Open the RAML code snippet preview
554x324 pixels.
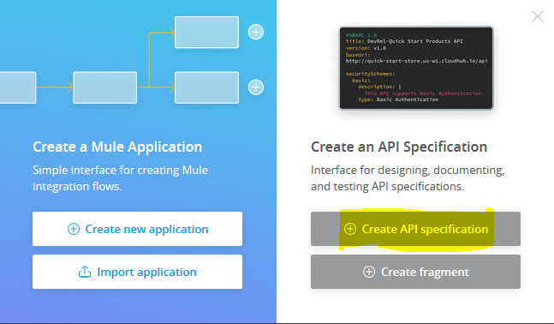pyautogui.click(x=416, y=68)
